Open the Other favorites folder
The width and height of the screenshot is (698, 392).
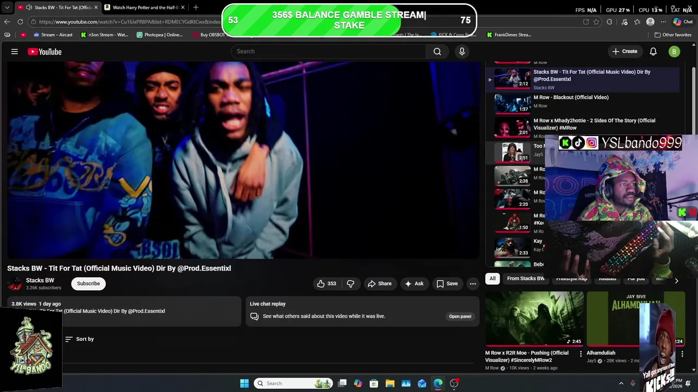point(672,35)
